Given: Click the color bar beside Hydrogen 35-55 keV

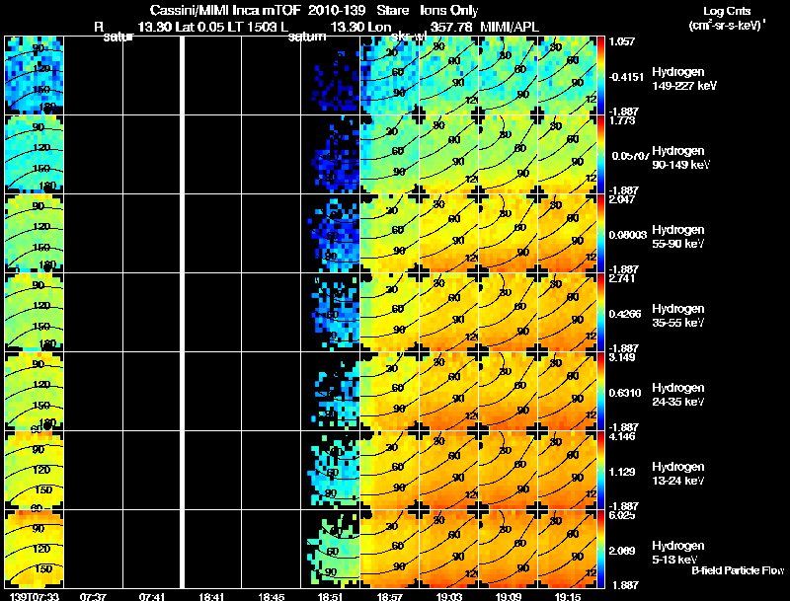Looking at the screenshot, I should tap(600, 312).
